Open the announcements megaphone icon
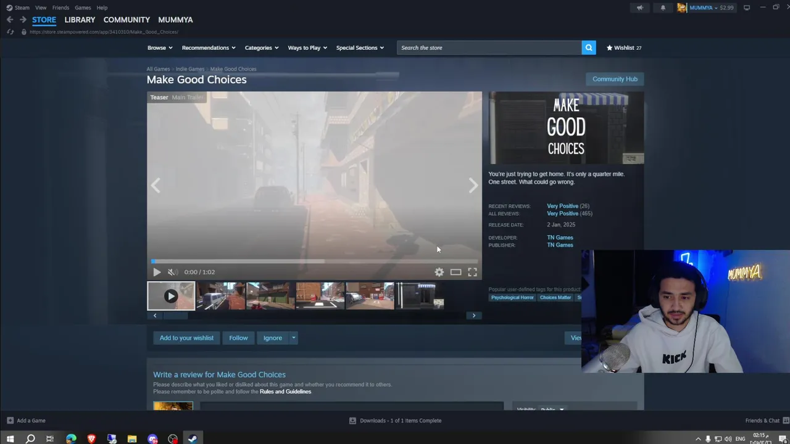This screenshot has width=790, height=444. click(639, 7)
